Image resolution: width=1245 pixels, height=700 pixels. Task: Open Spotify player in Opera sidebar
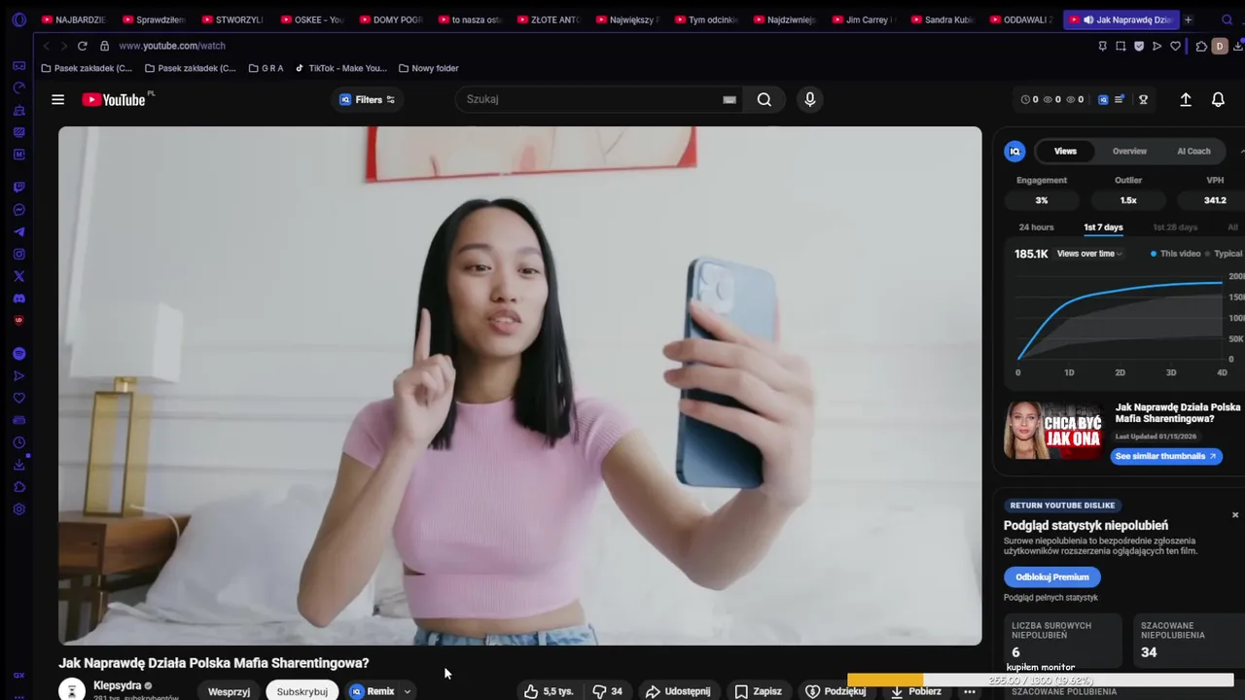tap(18, 354)
